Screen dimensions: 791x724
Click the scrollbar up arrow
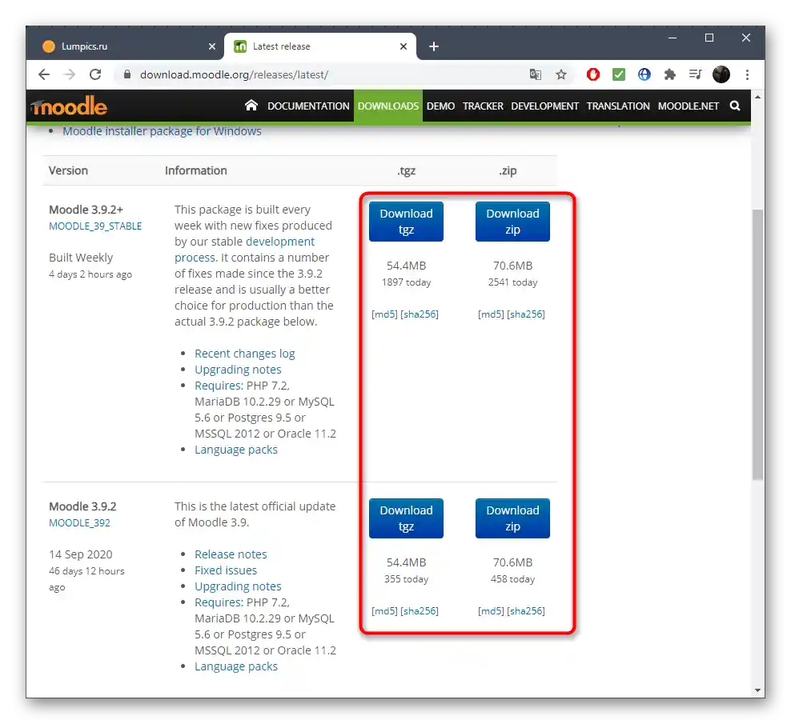pyautogui.click(x=757, y=97)
